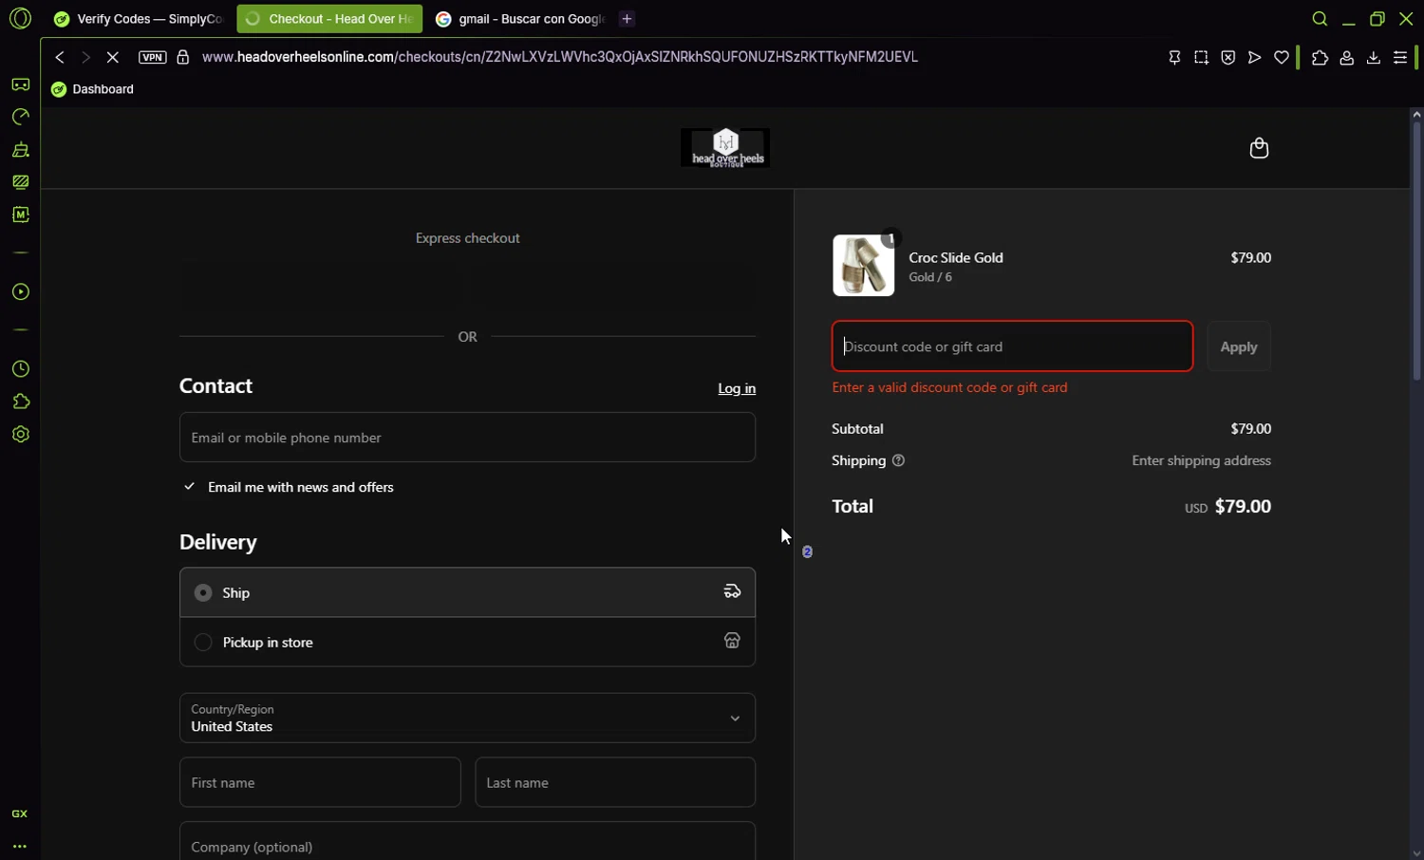The width and height of the screenshot is (1424, 860).
Task: Go back with the back arrow
Action: pos(60,58)
